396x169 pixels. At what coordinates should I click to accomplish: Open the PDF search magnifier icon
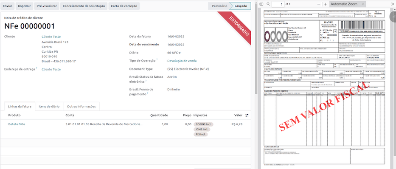(x=268, y=4)
